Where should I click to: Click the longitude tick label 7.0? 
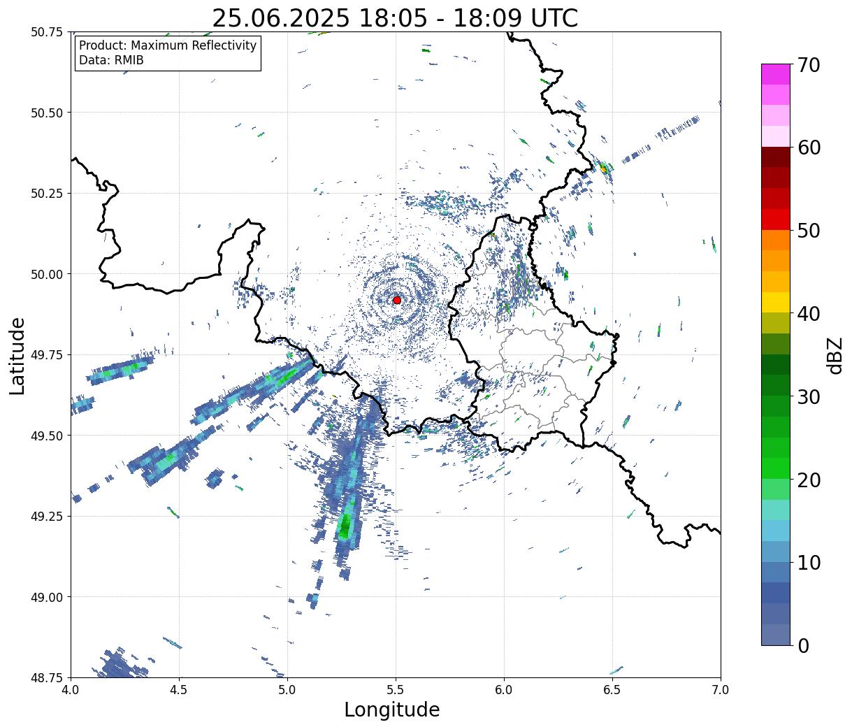click(721, 690)
